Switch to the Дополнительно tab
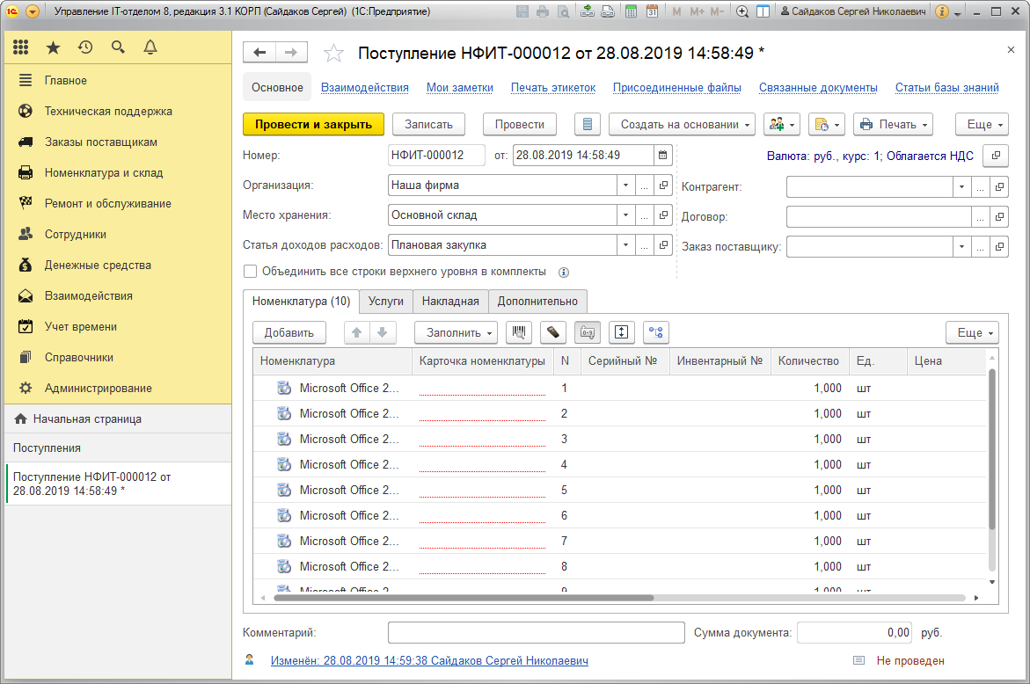Screen dimensions: 1030x684 coord(537,302)
